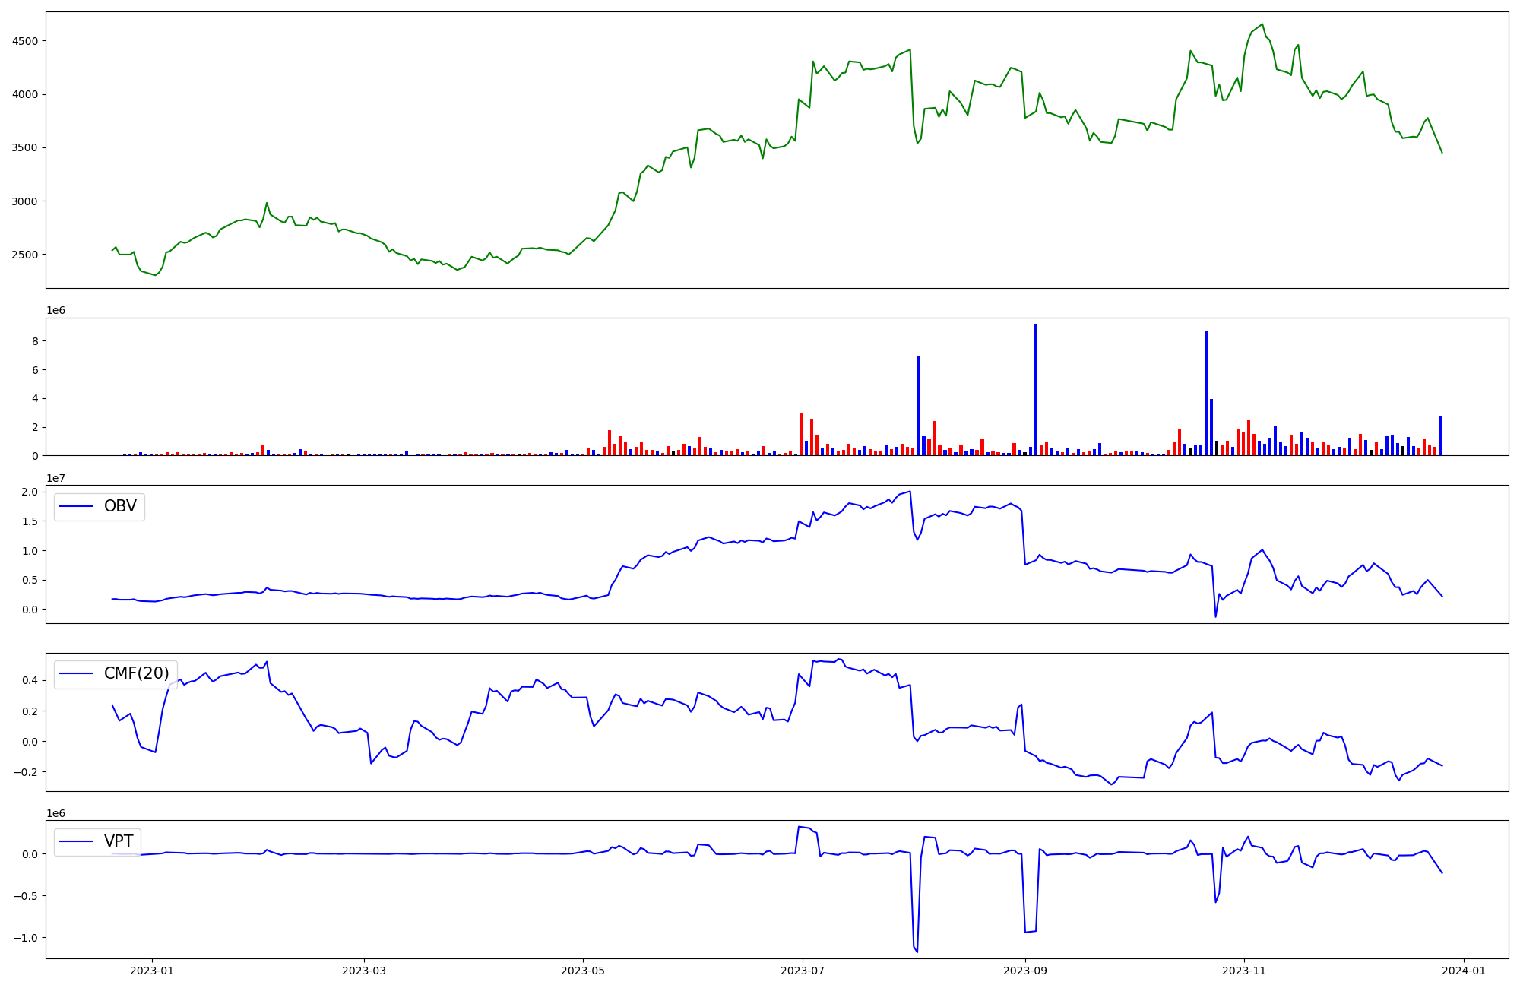Click the 3000 price axis tick label
The height and width of the screenshot is (988, 1520).
25,201
